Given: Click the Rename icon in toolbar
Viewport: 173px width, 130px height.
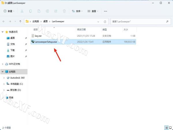Looking at the screenshot, I should click(x=47, y=11).
